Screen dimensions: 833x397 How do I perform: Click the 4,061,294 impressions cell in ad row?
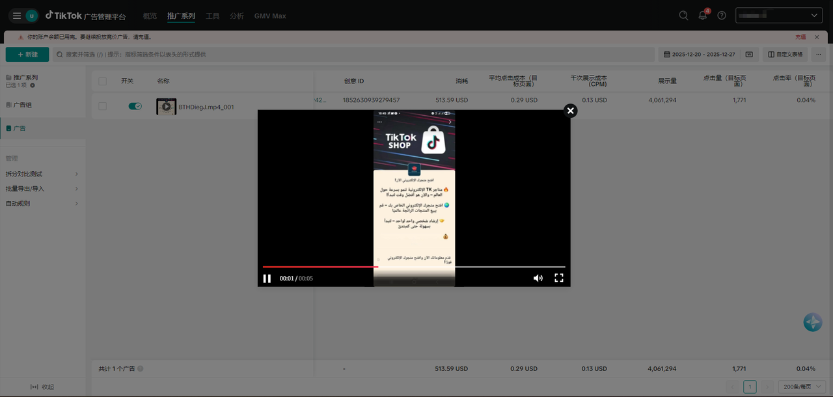click(x=662, y=100)
